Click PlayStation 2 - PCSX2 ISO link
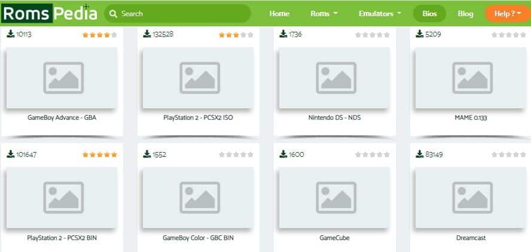Screen dimensions: 531x252 pyautogui.click(x=198, y=118)
